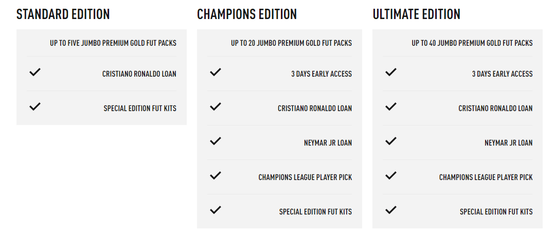554x250 pixels.
Task: Click Up To 20 Jumbo Premium Gold FUT Packs text
Action: (x=291, y=43)
